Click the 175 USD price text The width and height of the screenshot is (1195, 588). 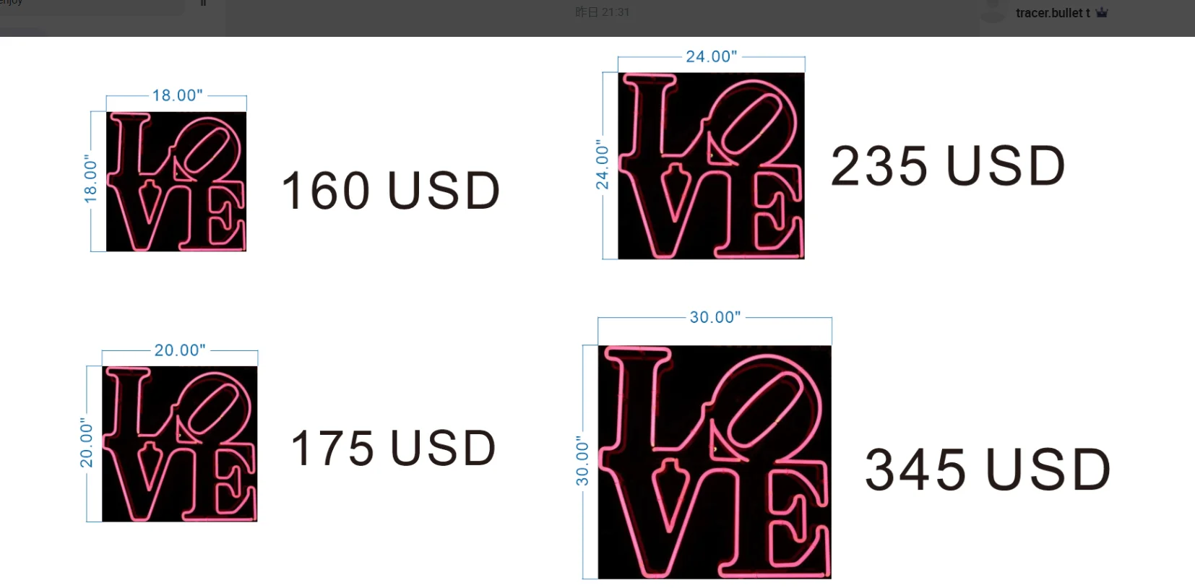pos(393,448)
